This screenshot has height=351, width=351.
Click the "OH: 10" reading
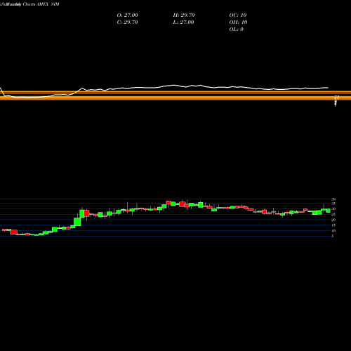tap(238, 22)
